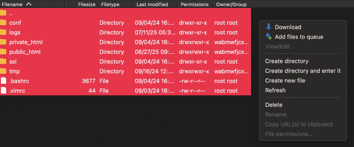Click public_html modified date 06/27/25
354x147 pixels.
155,52
